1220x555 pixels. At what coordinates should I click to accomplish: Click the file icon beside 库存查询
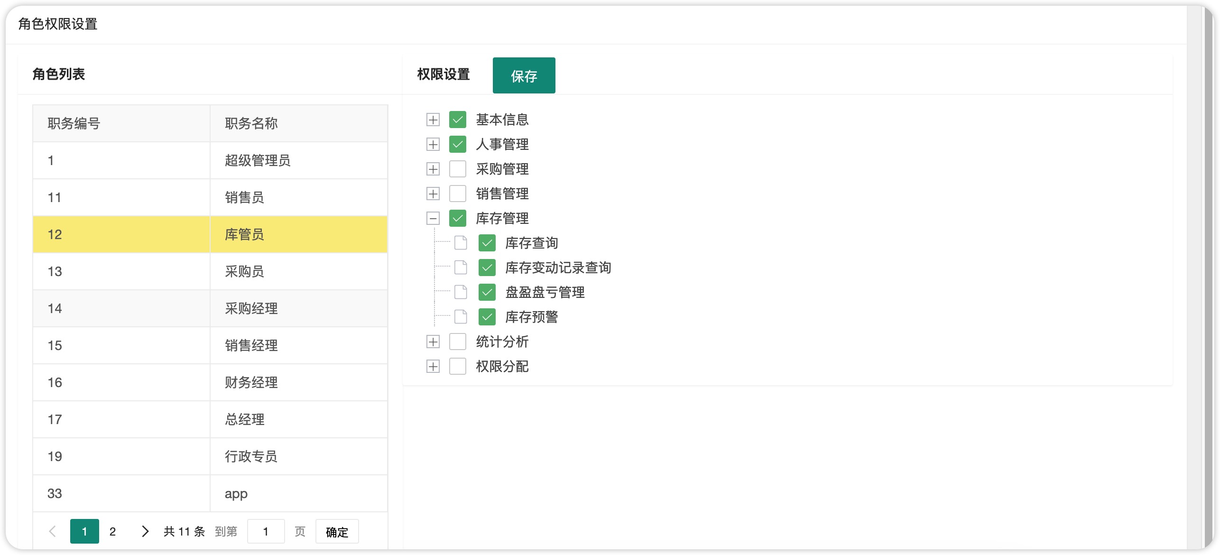tap(461, 243)
